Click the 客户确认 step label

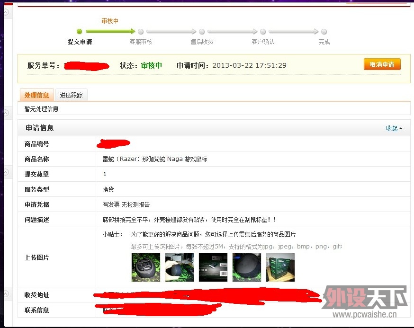[263, 42]
